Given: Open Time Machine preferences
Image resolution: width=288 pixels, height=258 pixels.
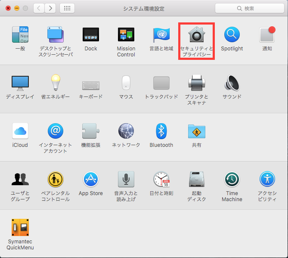Looking at the screenshot, I should click(232, 179).
